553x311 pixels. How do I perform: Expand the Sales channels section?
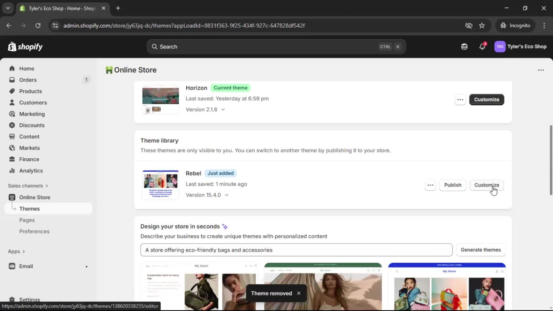[28, 186]
